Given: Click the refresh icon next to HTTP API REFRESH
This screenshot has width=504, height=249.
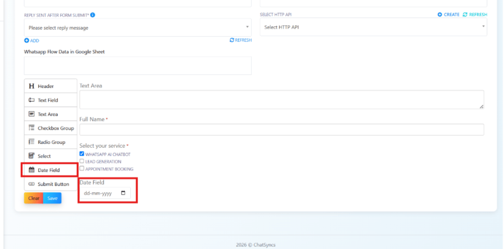Looking at the screenshot, I should click(465, 14).
